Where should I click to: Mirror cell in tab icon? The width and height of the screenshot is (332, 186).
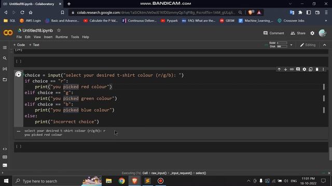point(311,69)
